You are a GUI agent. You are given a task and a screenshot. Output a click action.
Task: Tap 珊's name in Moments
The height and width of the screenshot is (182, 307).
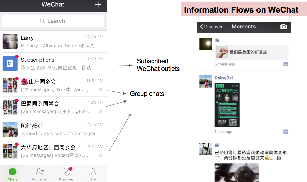click(217, 146)
